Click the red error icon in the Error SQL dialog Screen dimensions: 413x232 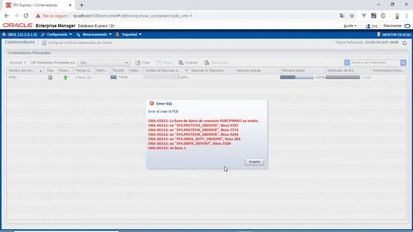(152, 103)
